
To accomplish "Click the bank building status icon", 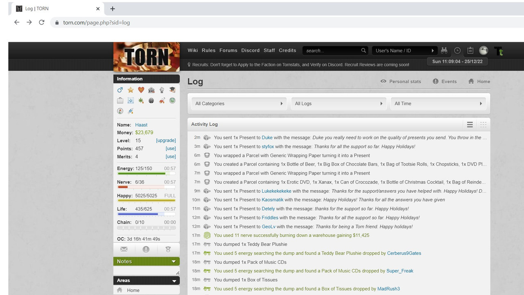I will [x=151, y=90].
